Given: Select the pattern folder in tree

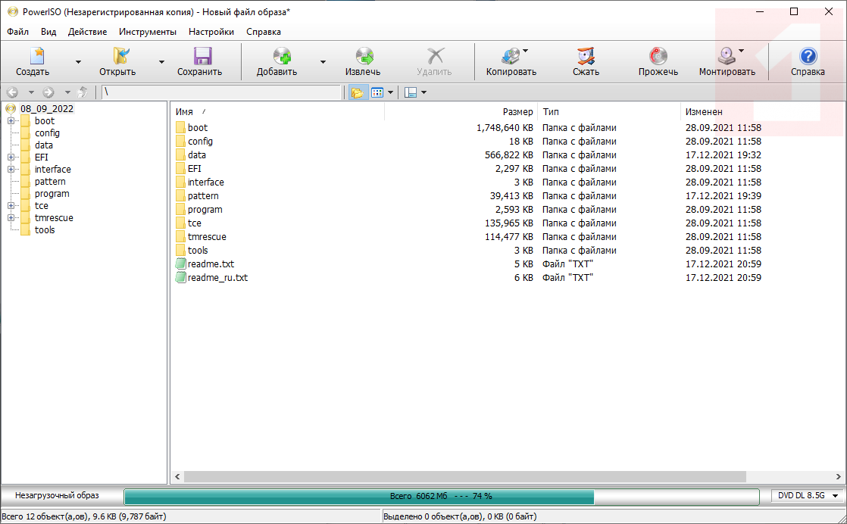Looking at the screenshot, I should [x=50, y=181].
